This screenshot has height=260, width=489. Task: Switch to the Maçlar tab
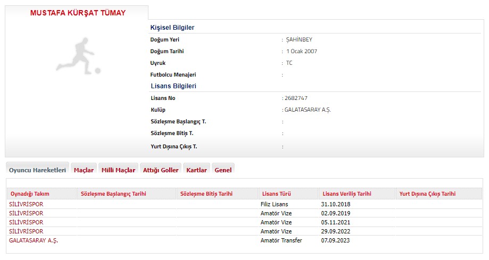(84, 170)
